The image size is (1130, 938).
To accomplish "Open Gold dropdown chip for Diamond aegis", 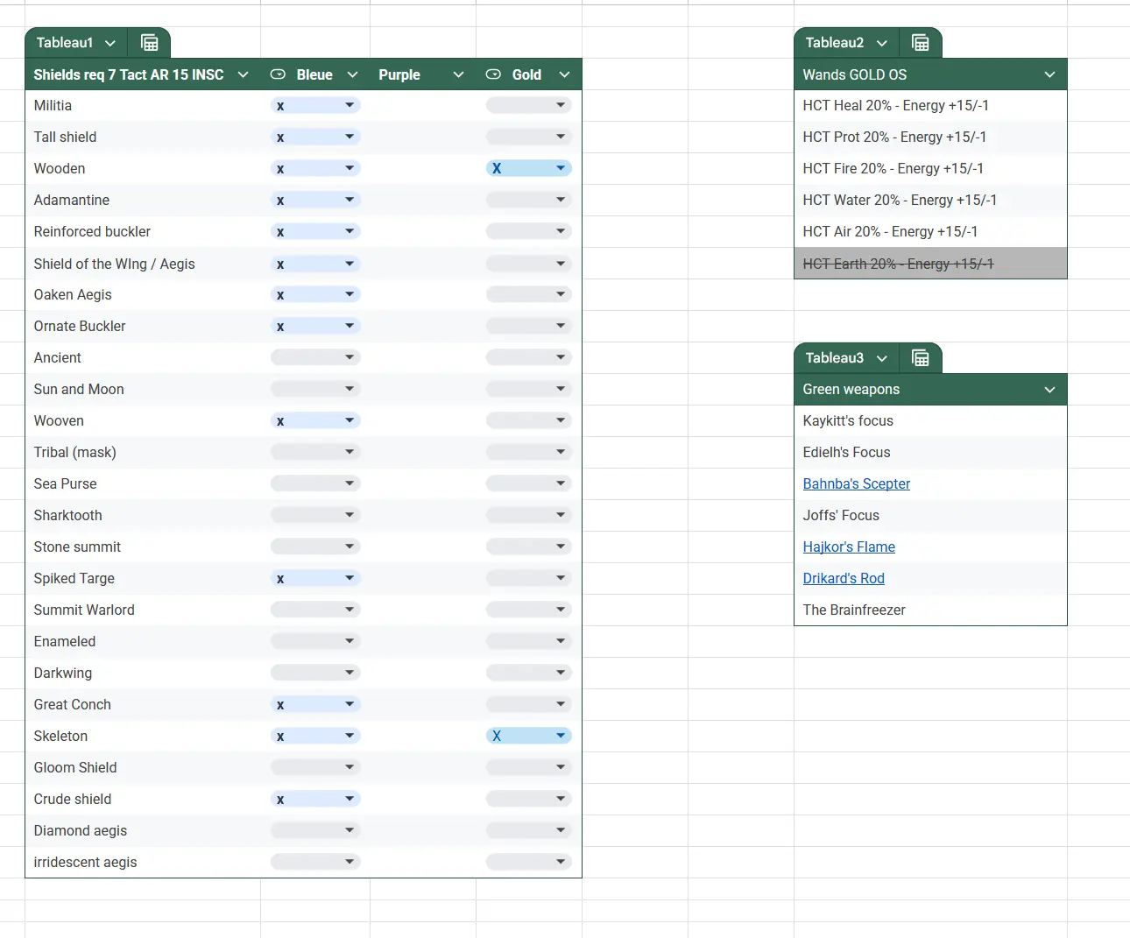I will click(x=529, y=830).
